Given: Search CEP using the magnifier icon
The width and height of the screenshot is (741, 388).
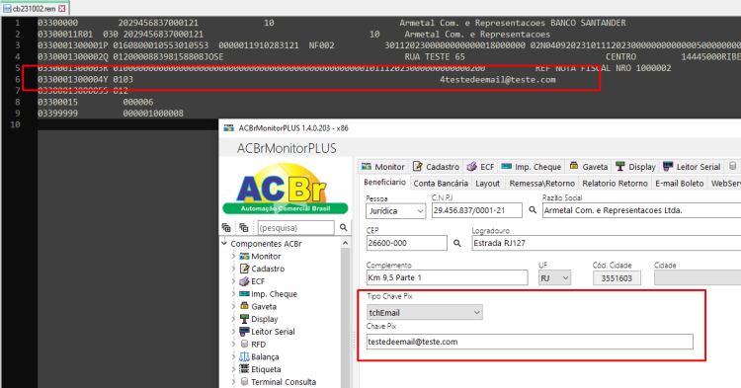Looking at the screenshot, I should pyautogui.click(x=457, y=243).
